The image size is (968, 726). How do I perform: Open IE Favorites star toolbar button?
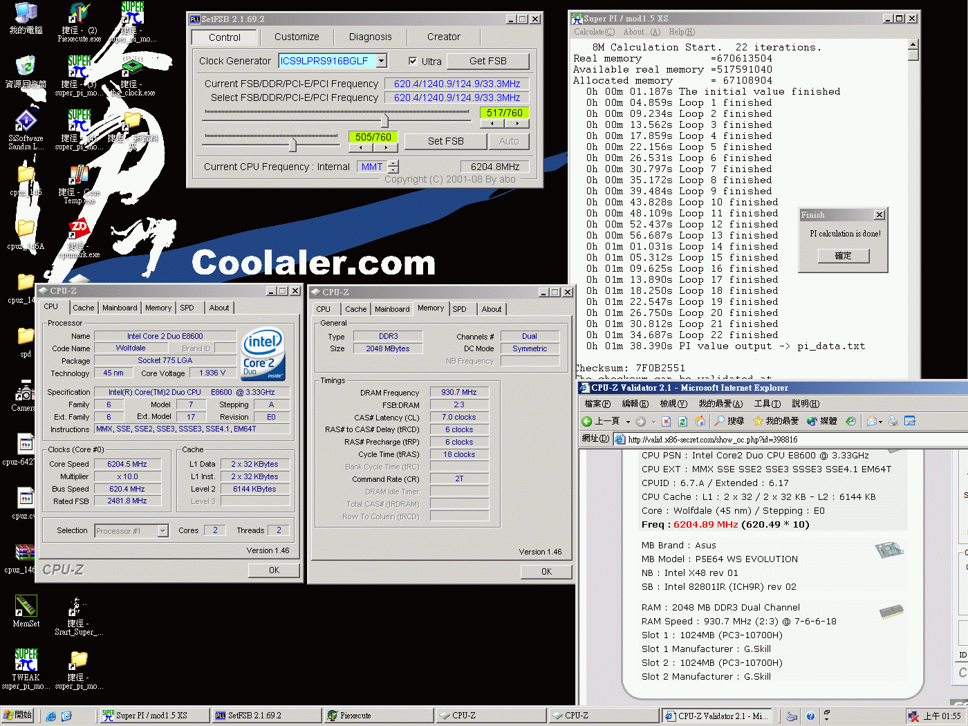point(775,421)
